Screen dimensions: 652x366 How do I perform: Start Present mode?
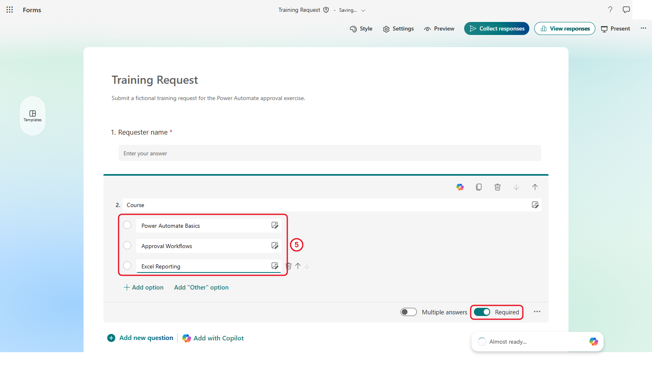(x=615, y=28)
